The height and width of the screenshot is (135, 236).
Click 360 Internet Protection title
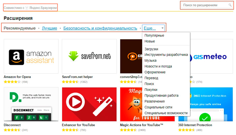coord(195,125)
